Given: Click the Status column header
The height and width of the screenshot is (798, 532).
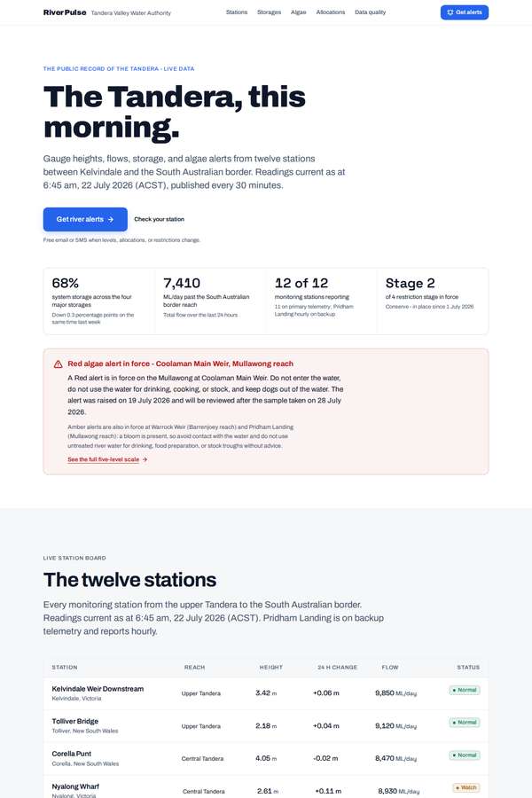Looking at the screenshot, I should tap(468, 667).
